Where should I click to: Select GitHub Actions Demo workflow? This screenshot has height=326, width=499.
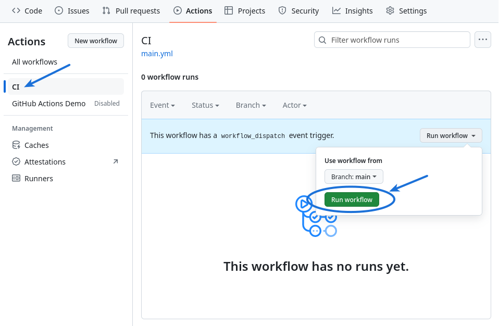click(49, 104)
